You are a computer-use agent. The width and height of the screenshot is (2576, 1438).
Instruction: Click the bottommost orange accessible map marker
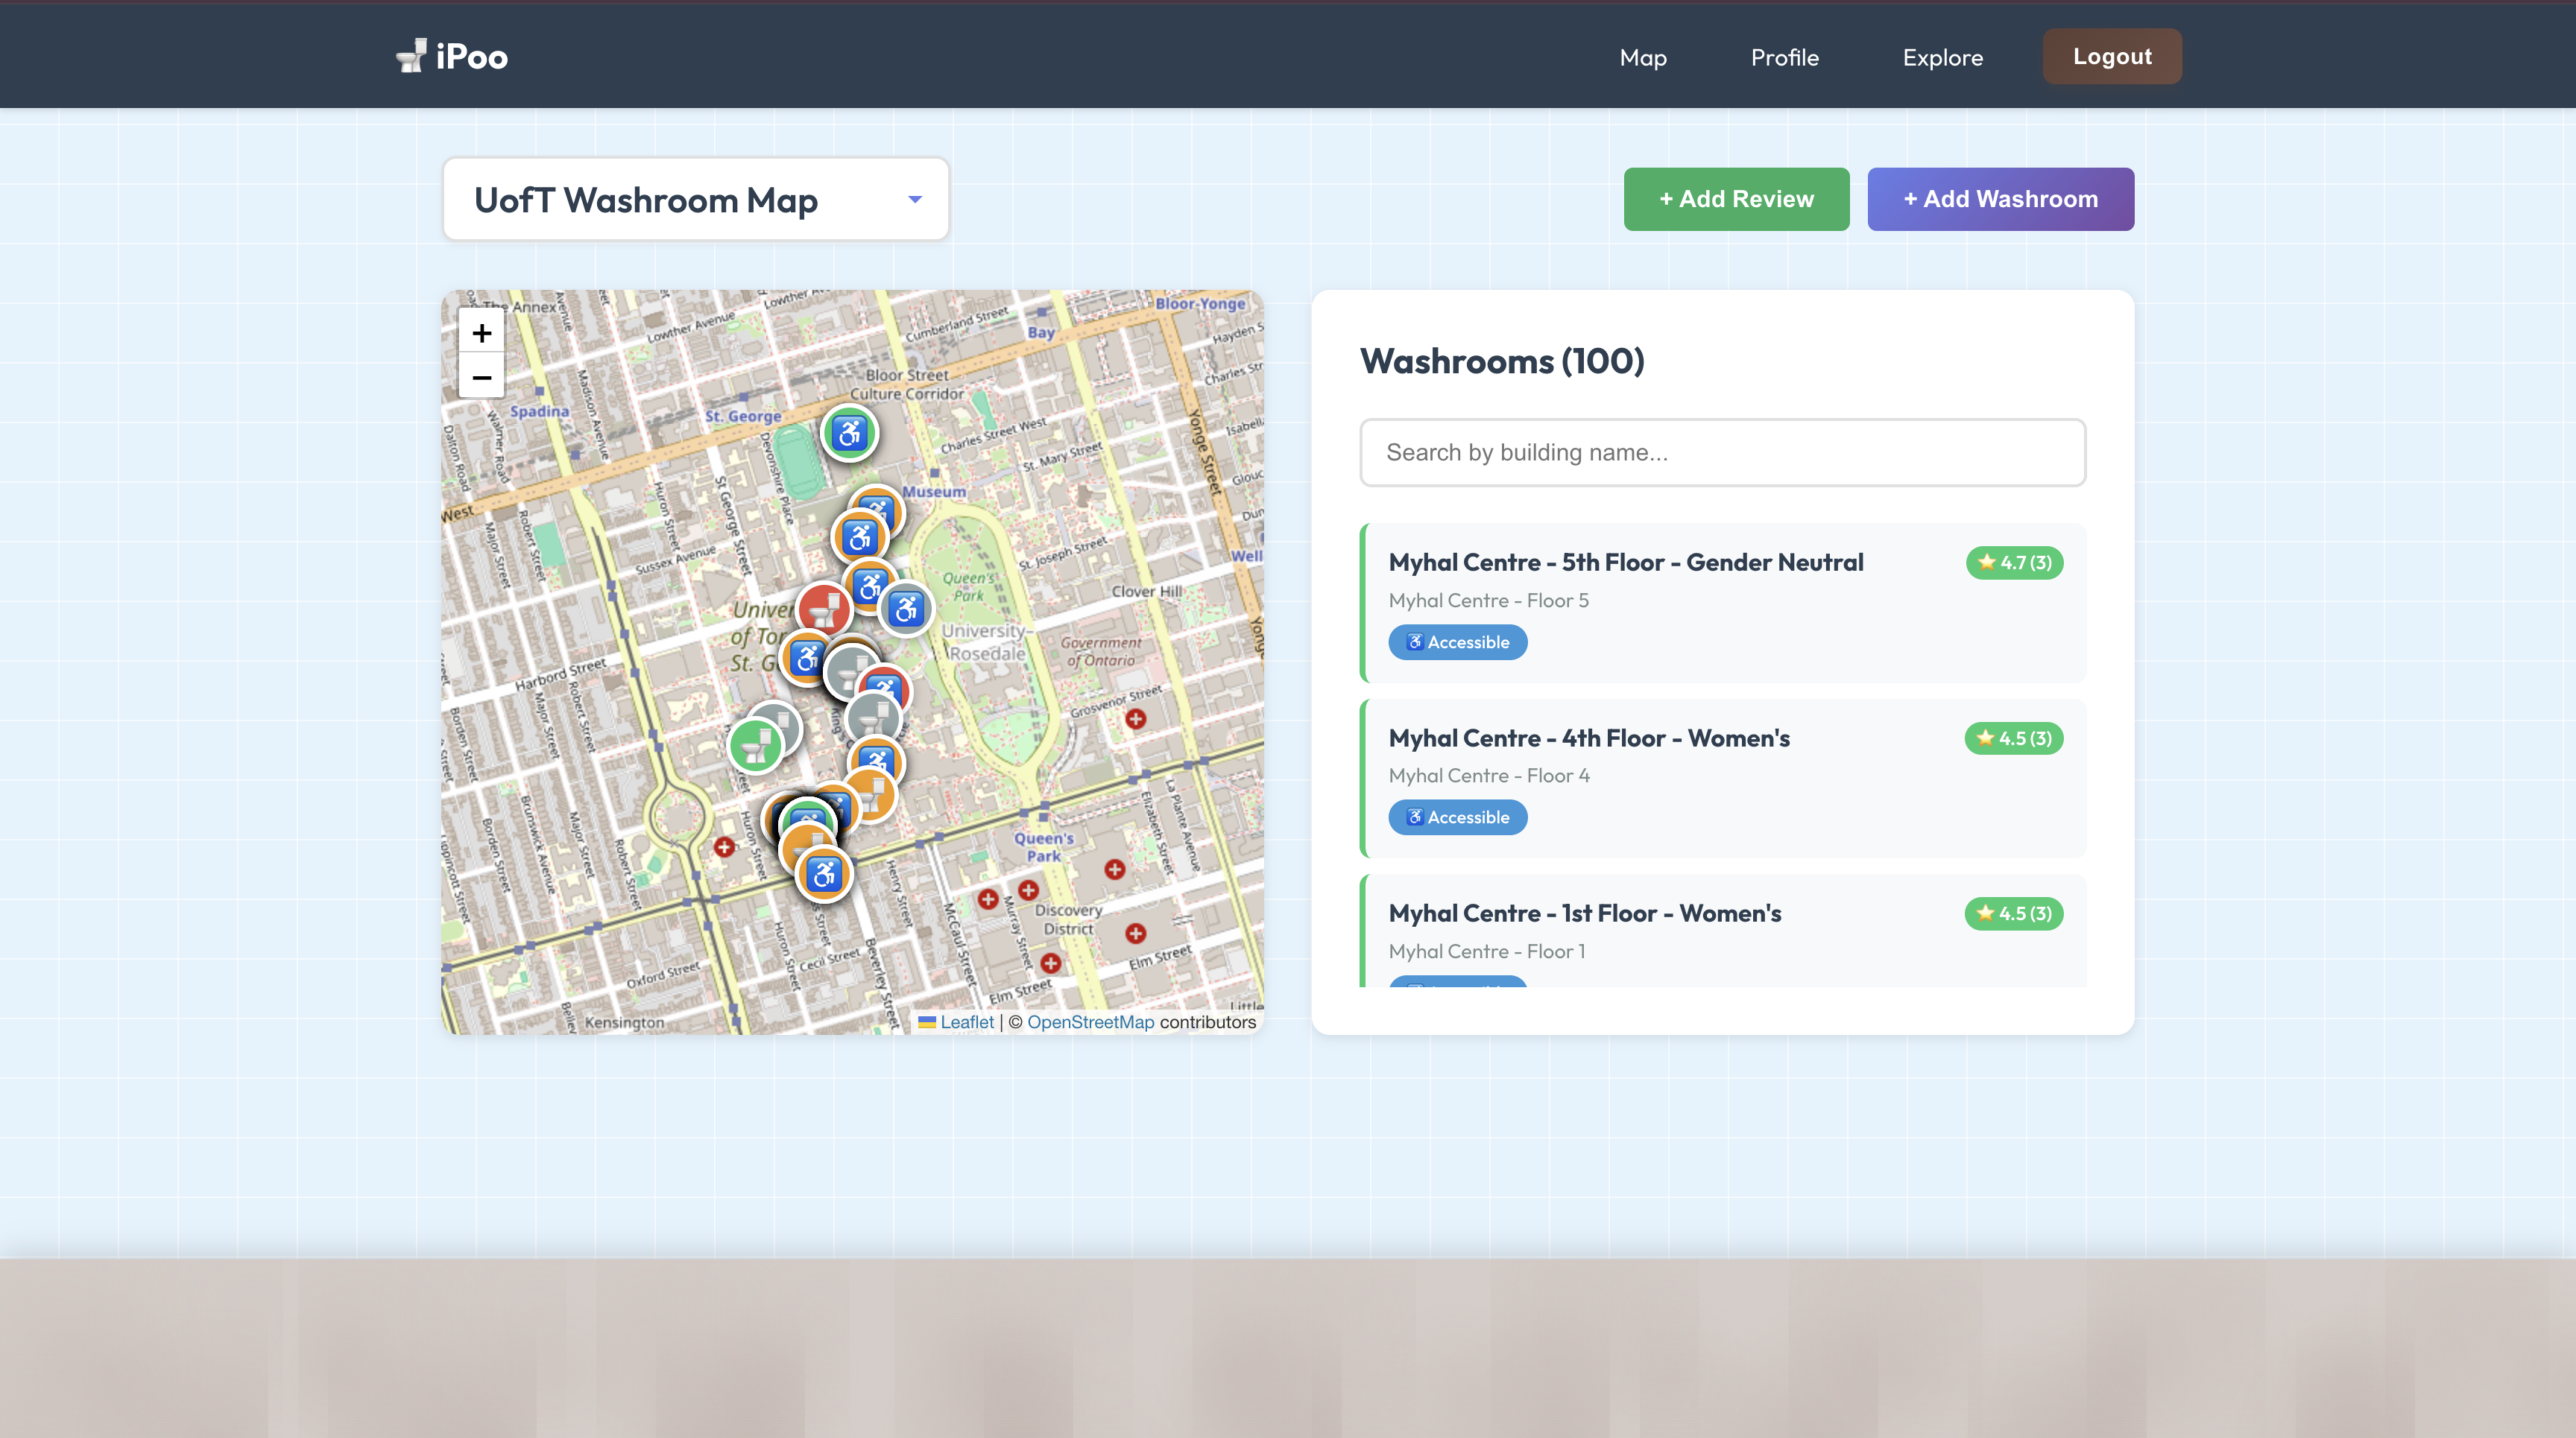[x=823, y=875]
